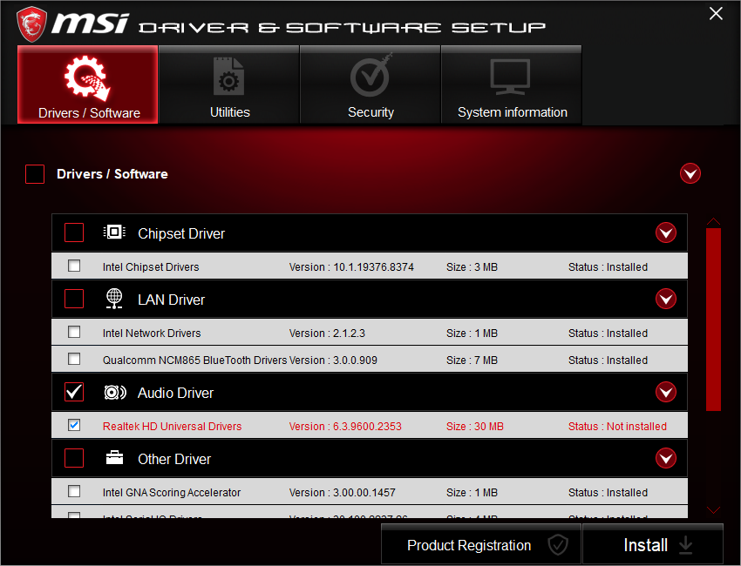Enable the Qualcomm NCM865 BlueTooth Drivers checkbox
Viewport: 741px width, 566px height.
(74, 359)
